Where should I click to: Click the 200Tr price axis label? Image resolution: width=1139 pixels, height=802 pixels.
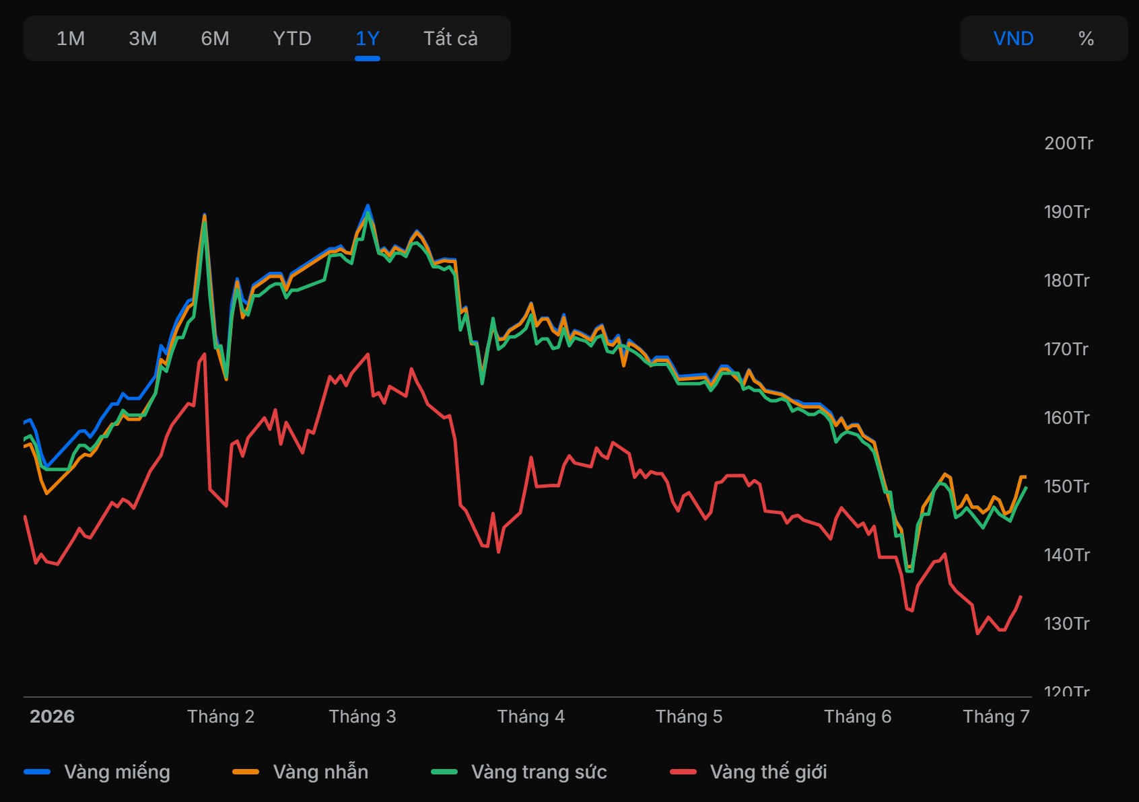(1068, 143)
